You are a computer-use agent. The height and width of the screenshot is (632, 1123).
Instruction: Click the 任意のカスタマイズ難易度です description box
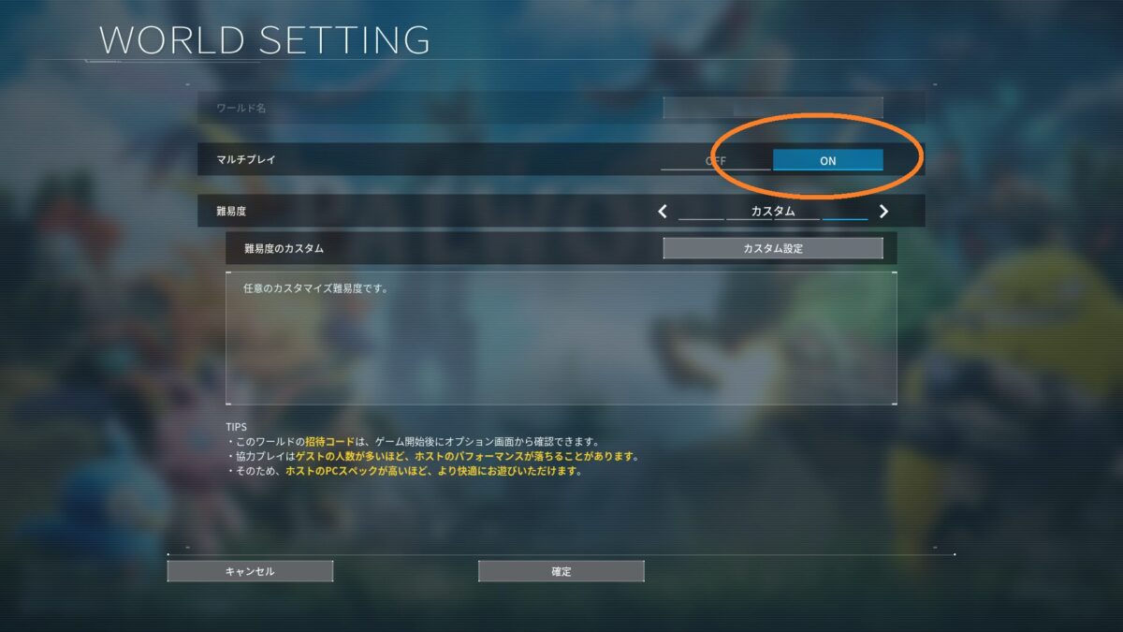tap(561, 338)
